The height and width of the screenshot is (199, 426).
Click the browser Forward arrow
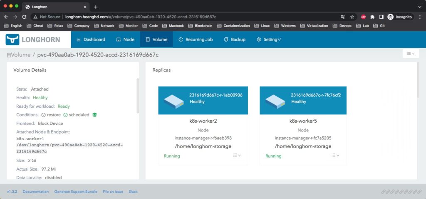15,17
